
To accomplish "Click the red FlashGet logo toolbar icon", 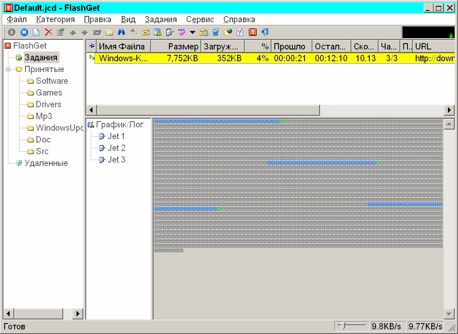I will tap(253, 32).
